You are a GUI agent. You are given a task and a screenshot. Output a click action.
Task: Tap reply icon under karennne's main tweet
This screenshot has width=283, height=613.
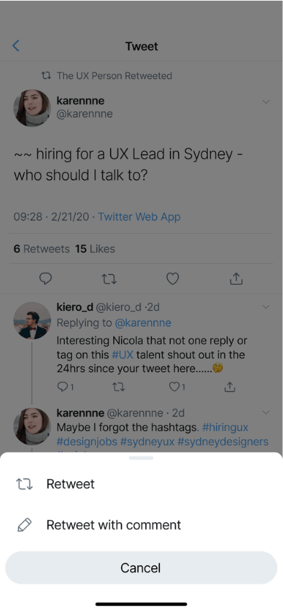click(x=46, y=278)
